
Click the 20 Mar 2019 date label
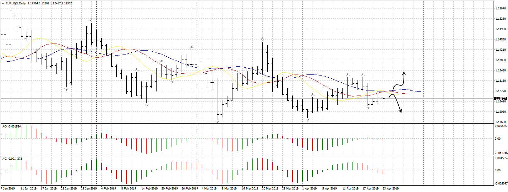coord(270,188)
